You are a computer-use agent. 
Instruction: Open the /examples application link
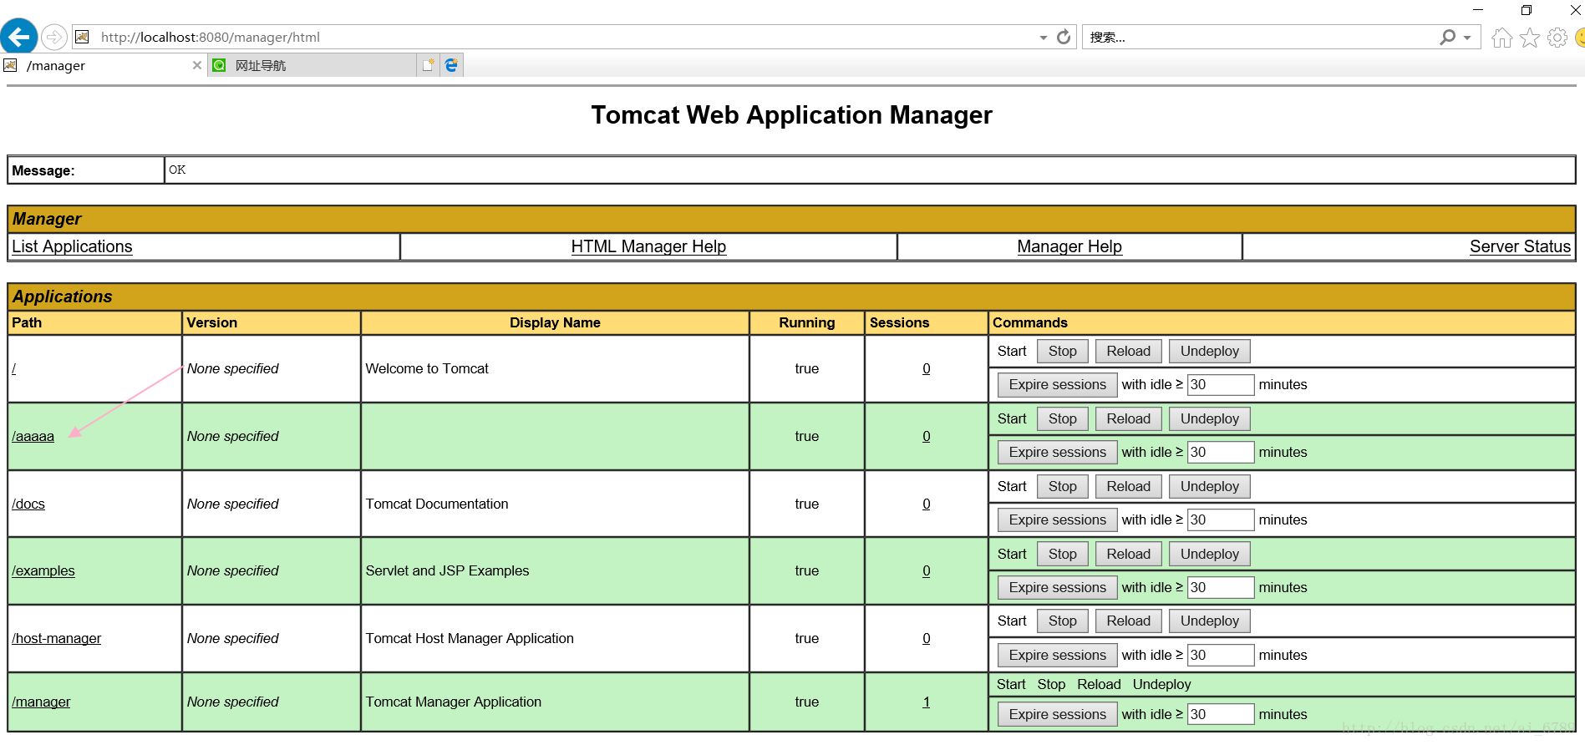coord(43,570)
